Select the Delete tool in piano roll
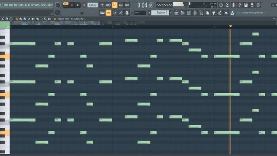Viewport: 277px width, 156px height. (x=29, y=19)
